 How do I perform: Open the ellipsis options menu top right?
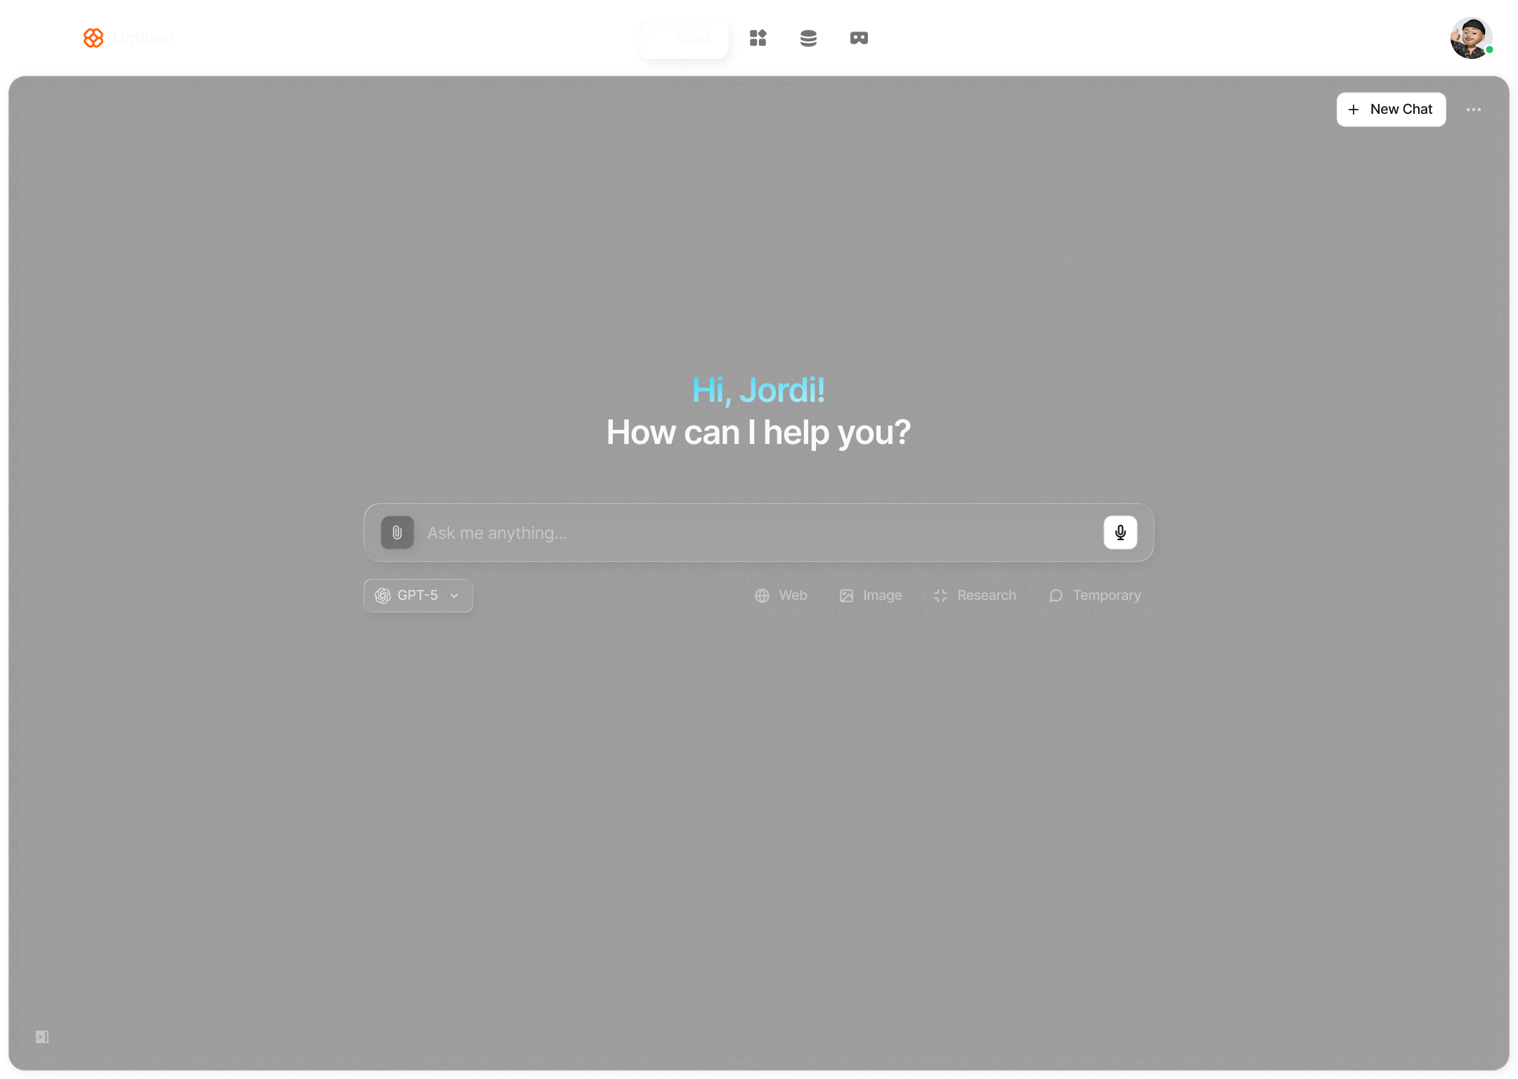pos(1474,110)
